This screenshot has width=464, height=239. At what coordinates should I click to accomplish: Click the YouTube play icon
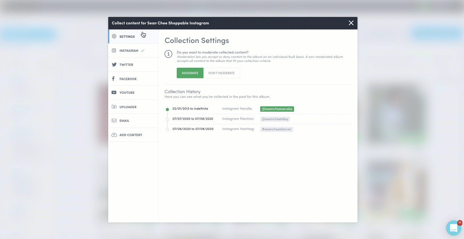tap(114, 93)
